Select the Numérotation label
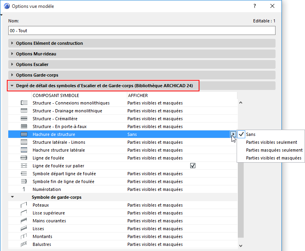The height and width of the screenshot is (251, 305). tap(47, 189)
